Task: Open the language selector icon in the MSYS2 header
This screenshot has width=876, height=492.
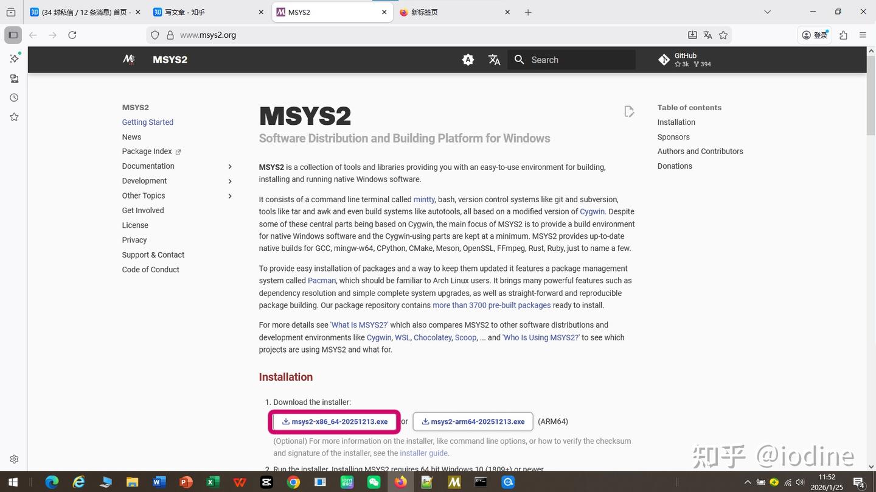Action: pos(494,60)
